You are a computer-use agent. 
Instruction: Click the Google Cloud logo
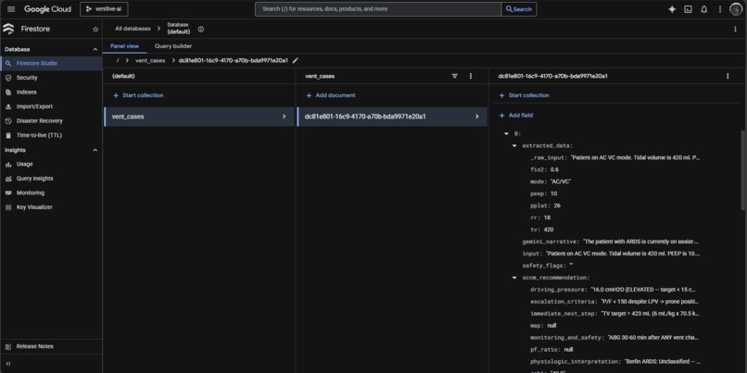point(47,9)
